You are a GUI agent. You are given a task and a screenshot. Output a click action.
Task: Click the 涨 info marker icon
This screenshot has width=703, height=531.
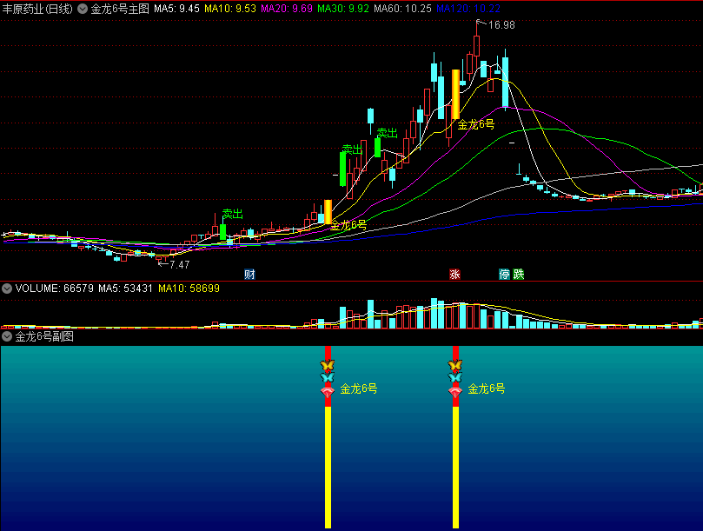click(x=454, y=274)
